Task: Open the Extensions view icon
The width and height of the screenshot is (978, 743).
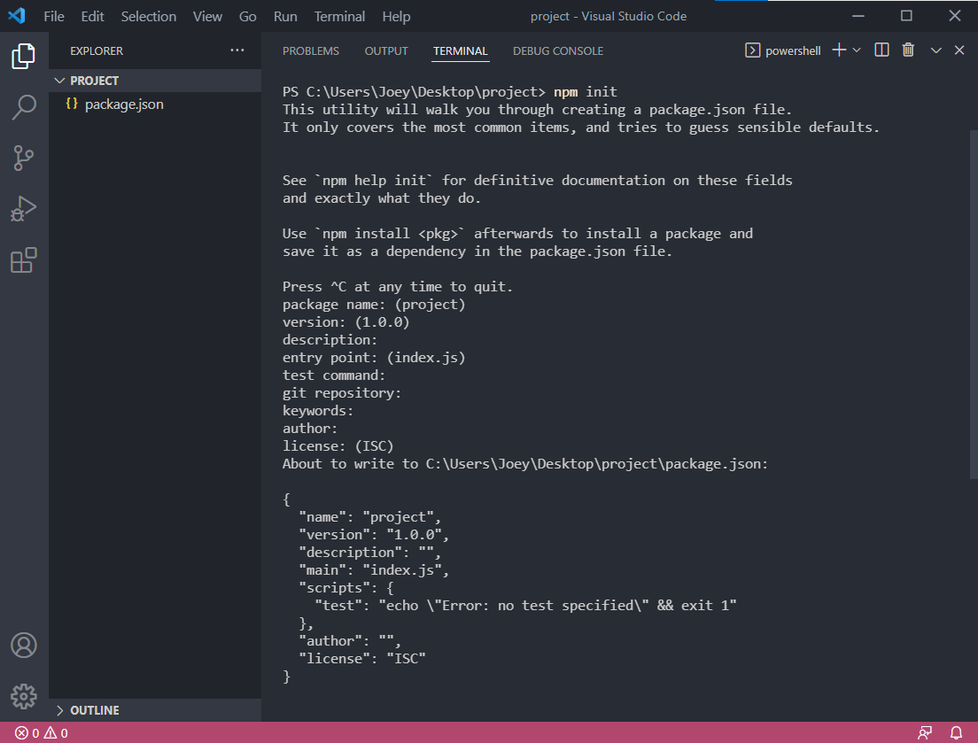Action: (x=24, y=260)
